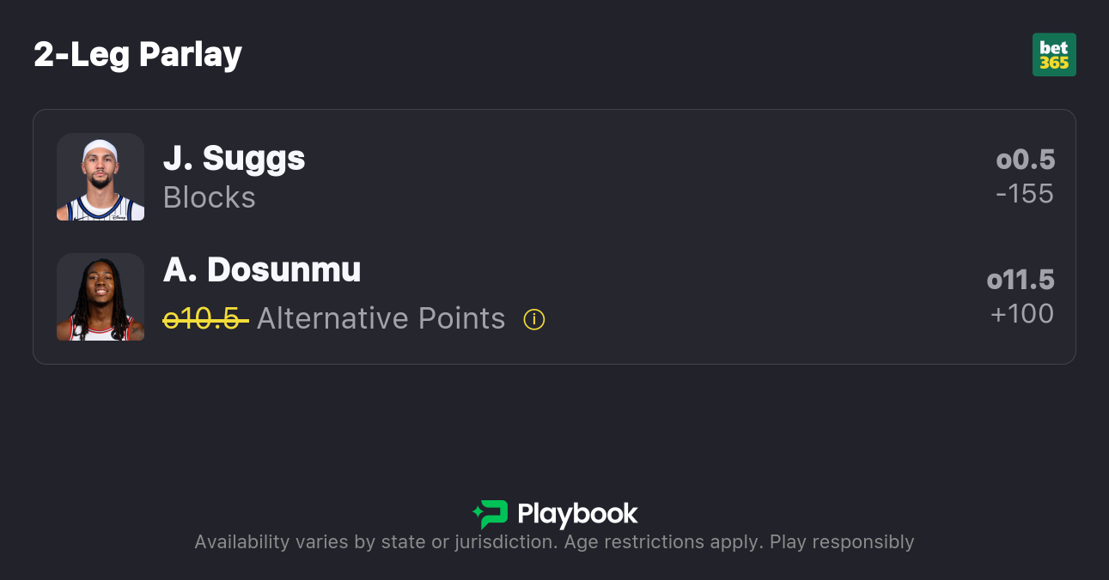Click the yellow info icon beside Alternative Points
Image resolution: width=1109 pixels, height=580 pixels.
pos(534,320)
